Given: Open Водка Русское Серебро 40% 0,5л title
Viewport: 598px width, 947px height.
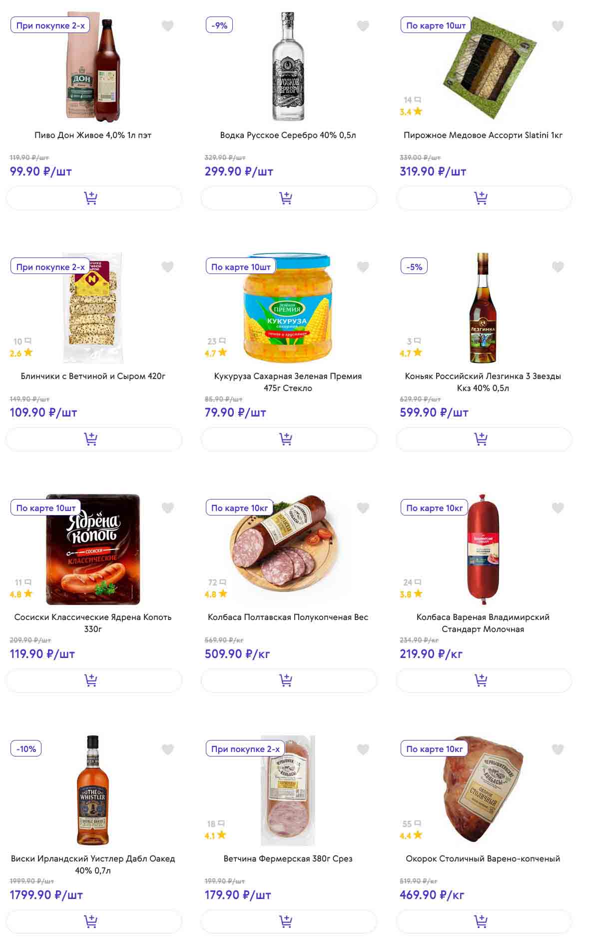Looking at the screenshot, I should point(288,135).
